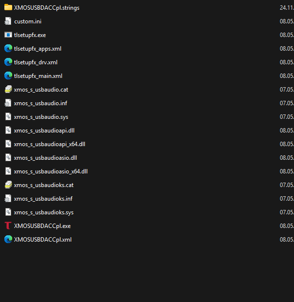This screenshot has height=302, width=294.
Task: Click the date cell for XMOSUSBDACCpl.exe
Action: [287, 226]
